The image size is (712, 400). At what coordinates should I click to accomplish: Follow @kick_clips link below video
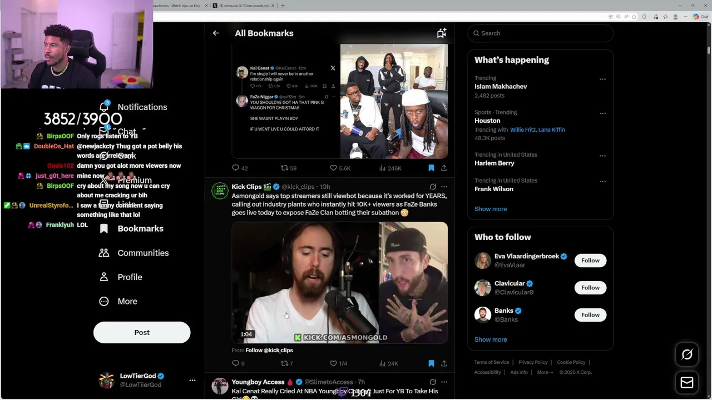(269, 350)
